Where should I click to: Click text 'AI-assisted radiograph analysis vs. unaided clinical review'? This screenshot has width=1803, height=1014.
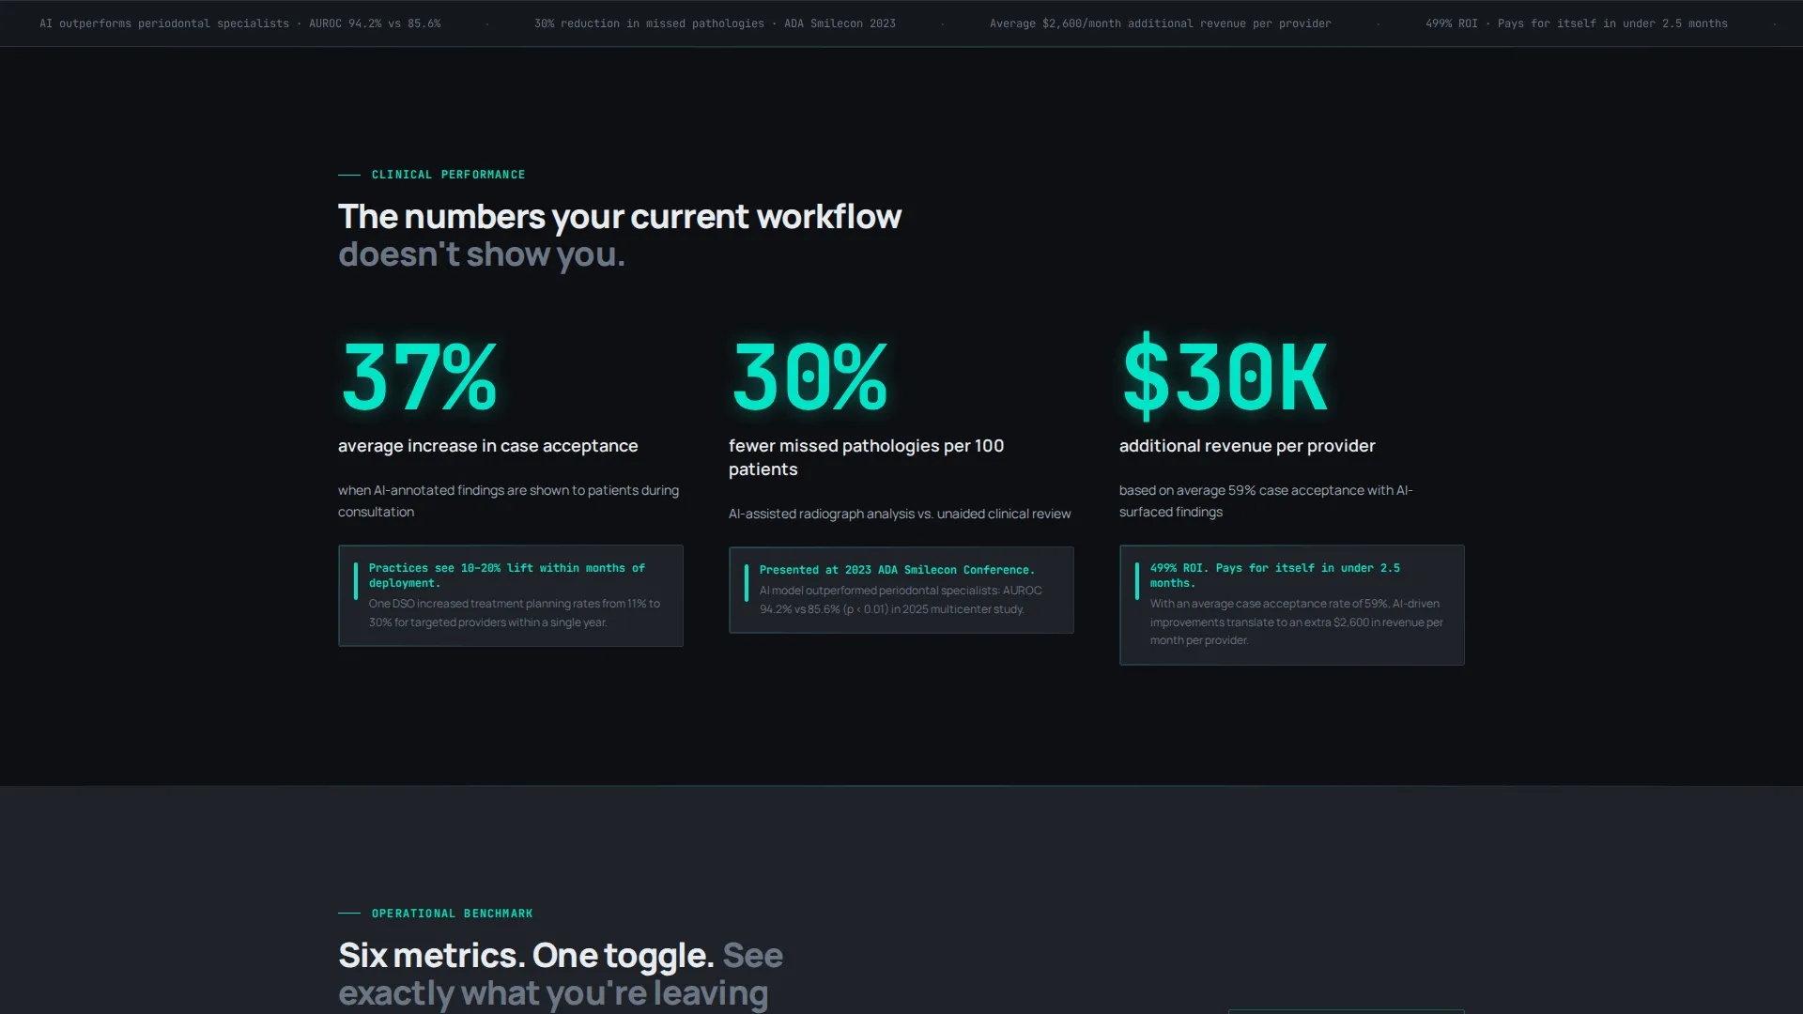tap(900, 514)
